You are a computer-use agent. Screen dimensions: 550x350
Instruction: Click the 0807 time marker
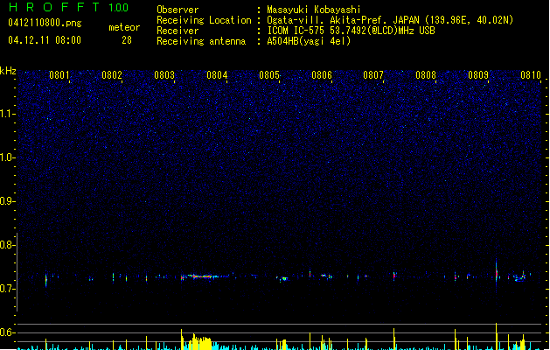(373, 75)
